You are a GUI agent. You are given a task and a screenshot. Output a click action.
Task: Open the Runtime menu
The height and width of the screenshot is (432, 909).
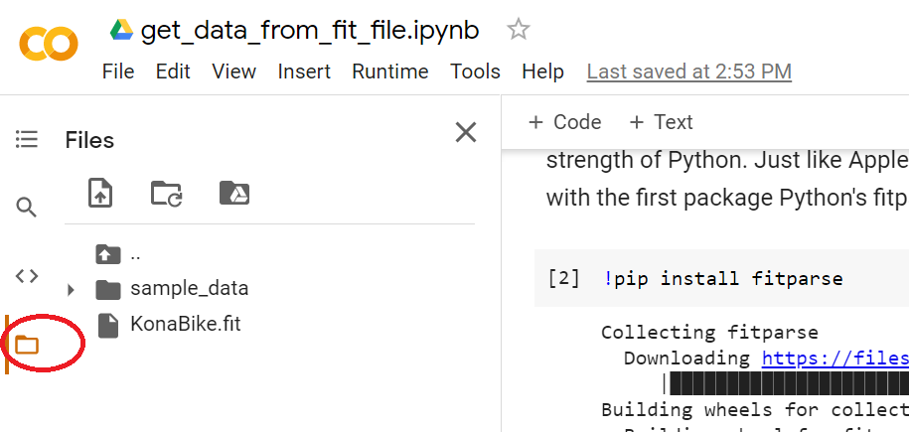(x=390, y=72)
